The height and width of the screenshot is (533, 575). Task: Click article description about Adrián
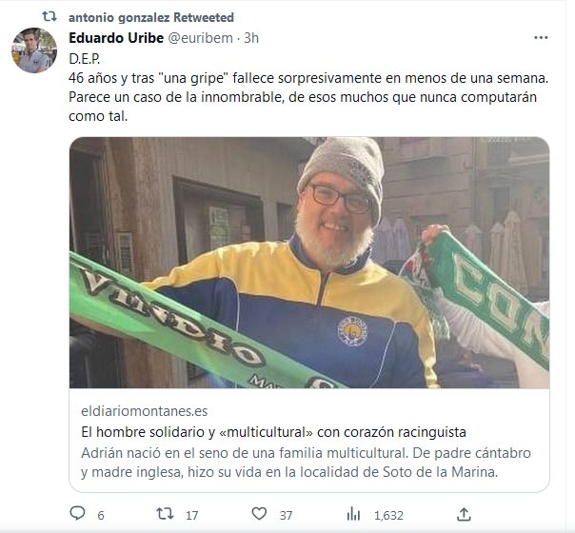click(x=306, y=463)
